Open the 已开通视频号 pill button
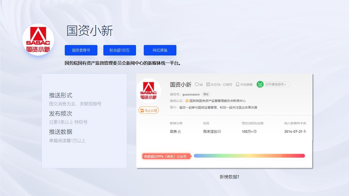This screenshot has width=349, height=196. coord(273,84)
